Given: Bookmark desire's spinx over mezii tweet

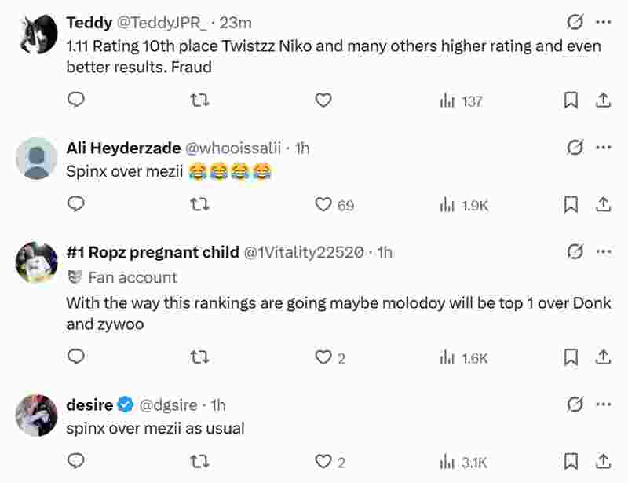Looking at the screenshot, I should [x=571, y=462].
